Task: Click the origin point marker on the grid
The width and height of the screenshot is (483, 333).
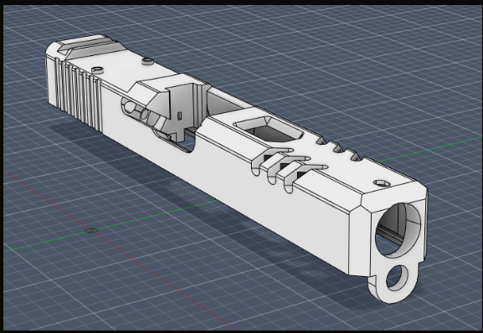Action: (91, 230)
